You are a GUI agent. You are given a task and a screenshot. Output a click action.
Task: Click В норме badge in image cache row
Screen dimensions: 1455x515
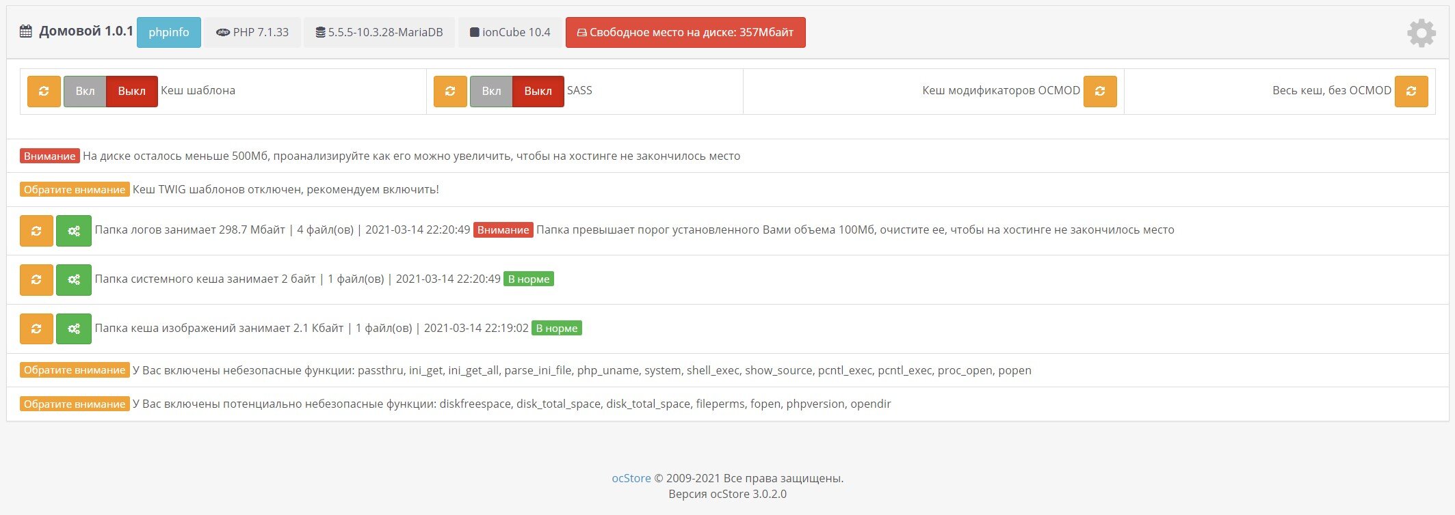click(557, 329)
